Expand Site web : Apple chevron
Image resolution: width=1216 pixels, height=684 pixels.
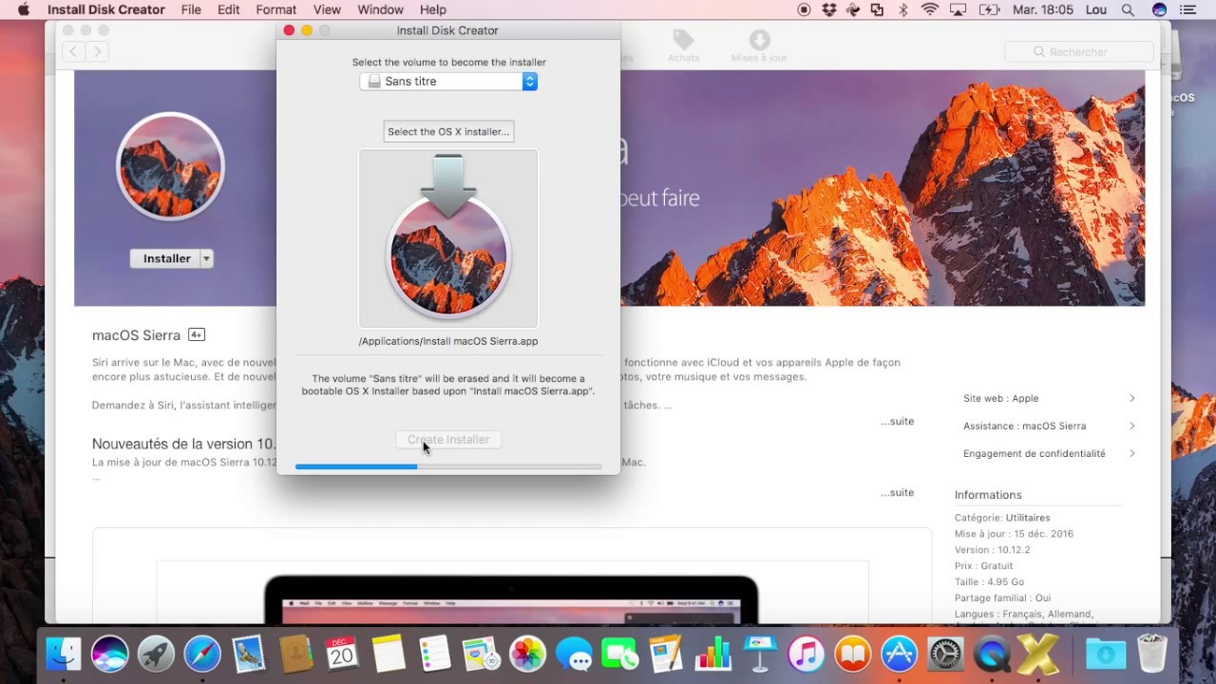point(1131,398)
